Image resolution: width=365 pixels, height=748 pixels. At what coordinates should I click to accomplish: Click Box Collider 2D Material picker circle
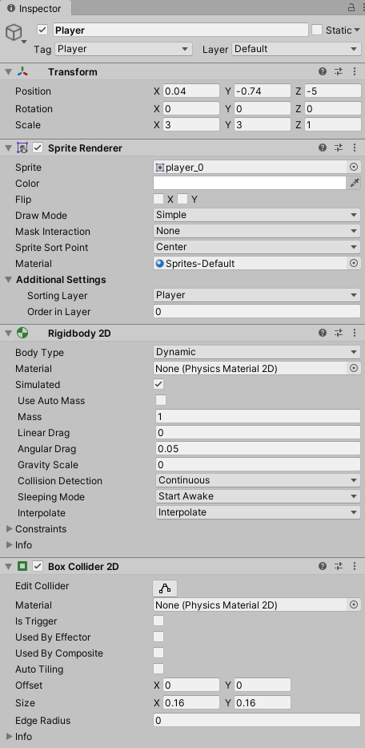click(x=354, y=604)
